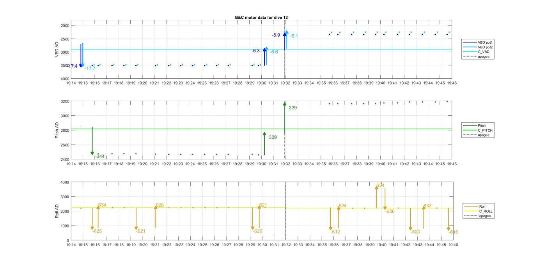Click the '632' roll value label
The width and height of the screenshot is (546, 270).
pyautogui.click(x=427, y=206)
